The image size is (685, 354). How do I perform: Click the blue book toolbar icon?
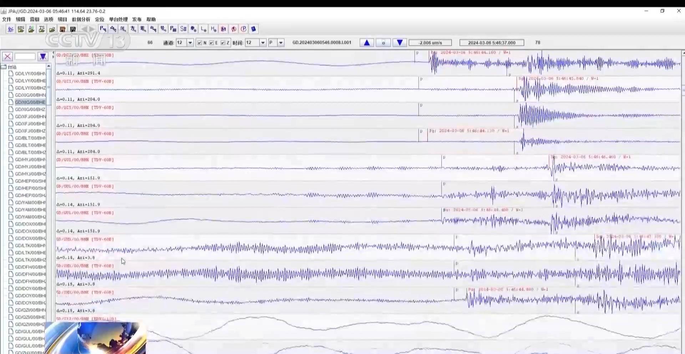tap(254, 29)
